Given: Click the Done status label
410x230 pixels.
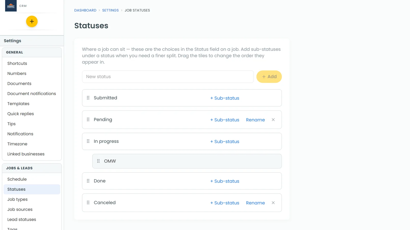Looking at the screenshot, I should (x=100, y=181).
